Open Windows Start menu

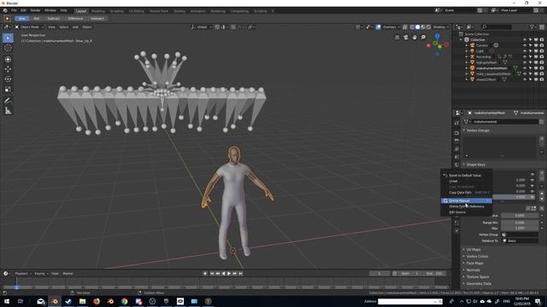coord(6,301)
